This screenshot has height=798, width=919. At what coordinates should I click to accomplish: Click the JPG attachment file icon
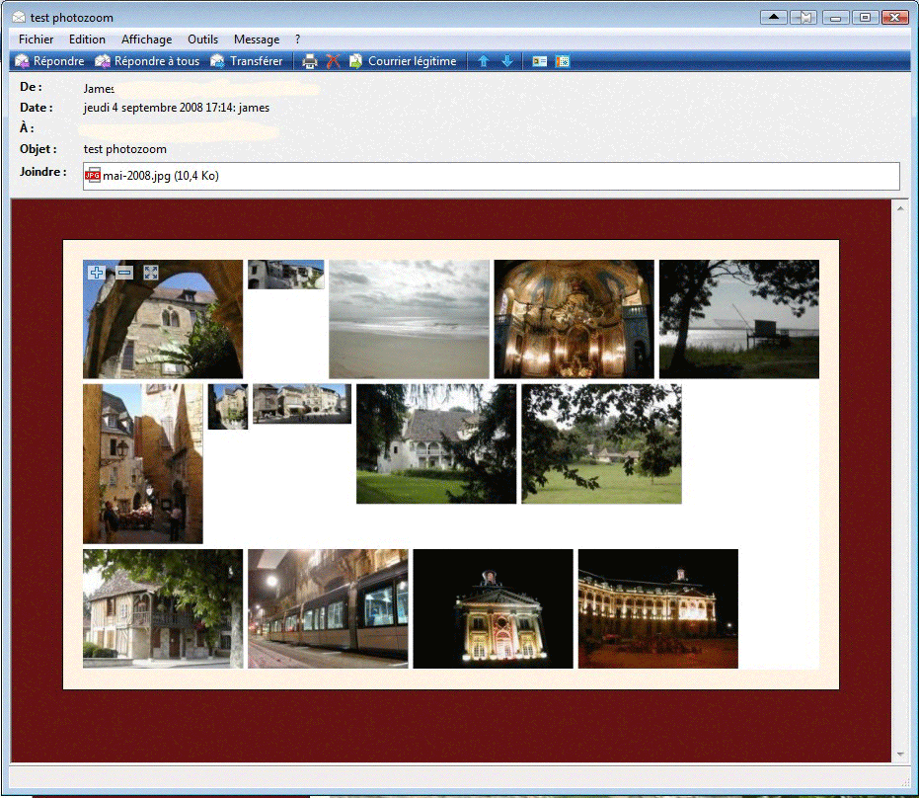93,176
